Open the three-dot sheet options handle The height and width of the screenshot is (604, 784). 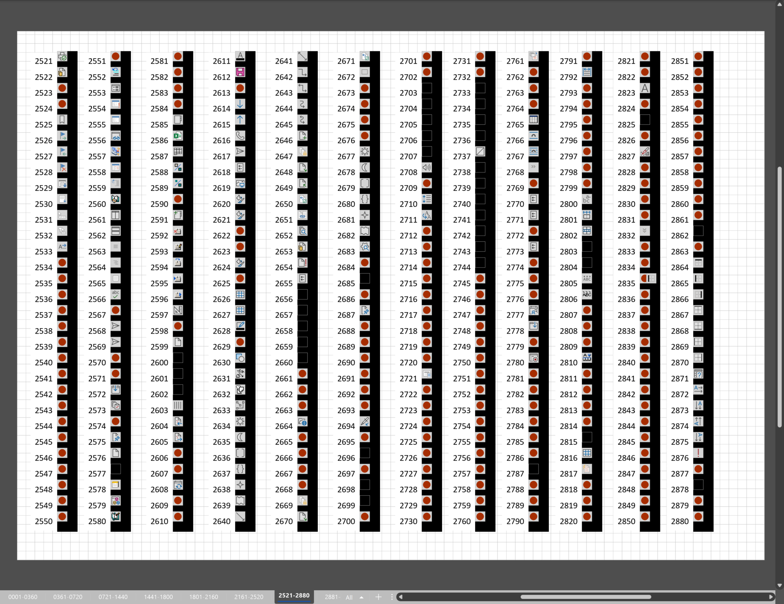pos(392,597)
